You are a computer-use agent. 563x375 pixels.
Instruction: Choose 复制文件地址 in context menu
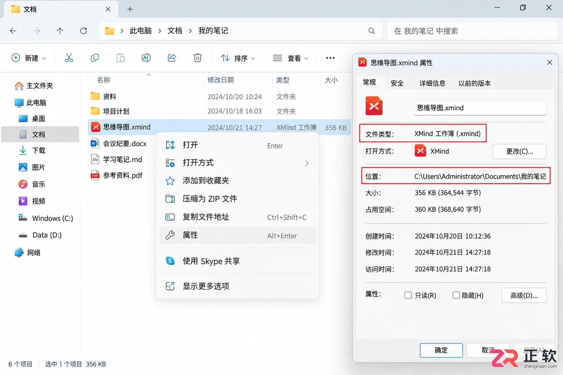coord(237,217)
